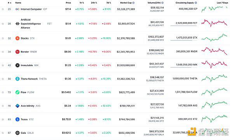Click the Flow green coin icon
Screen dimensions: 233x140
17,93
